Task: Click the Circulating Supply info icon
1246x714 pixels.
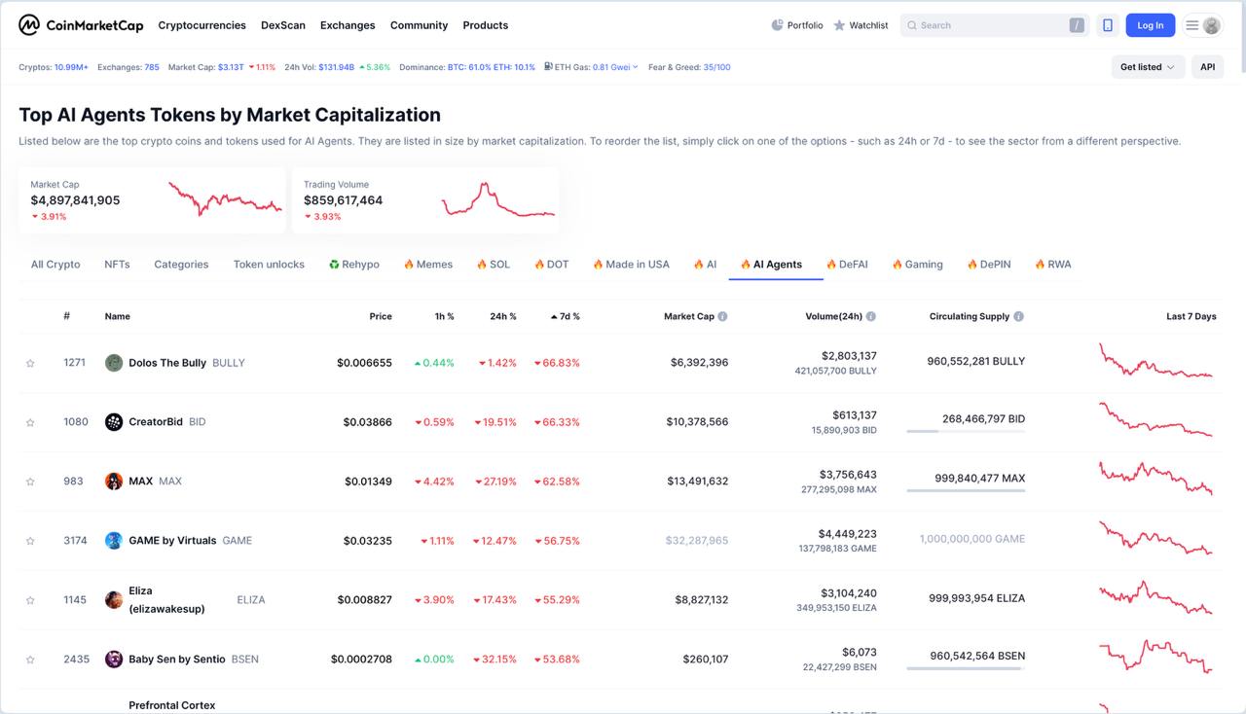Action: 1018,316
